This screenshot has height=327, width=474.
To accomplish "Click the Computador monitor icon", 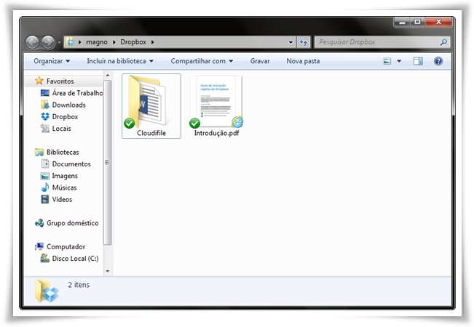I will click(x=39, y=246).
